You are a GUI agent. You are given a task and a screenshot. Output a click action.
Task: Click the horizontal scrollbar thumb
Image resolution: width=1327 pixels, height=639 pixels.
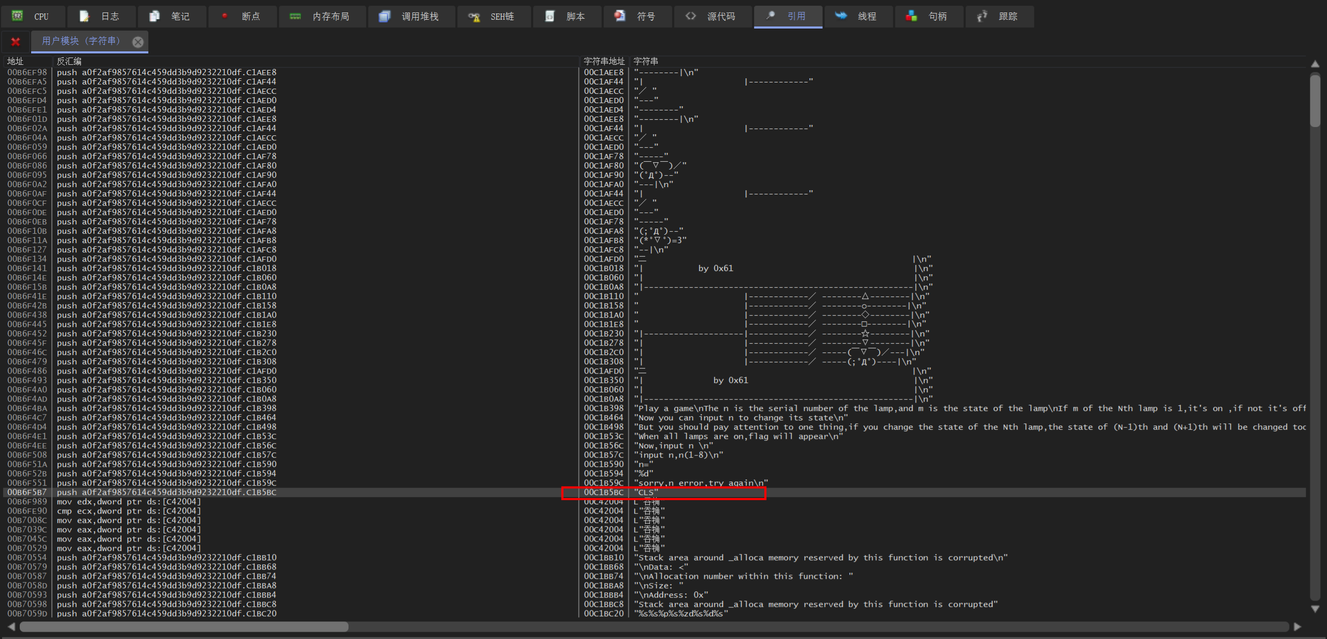[184, 627]
